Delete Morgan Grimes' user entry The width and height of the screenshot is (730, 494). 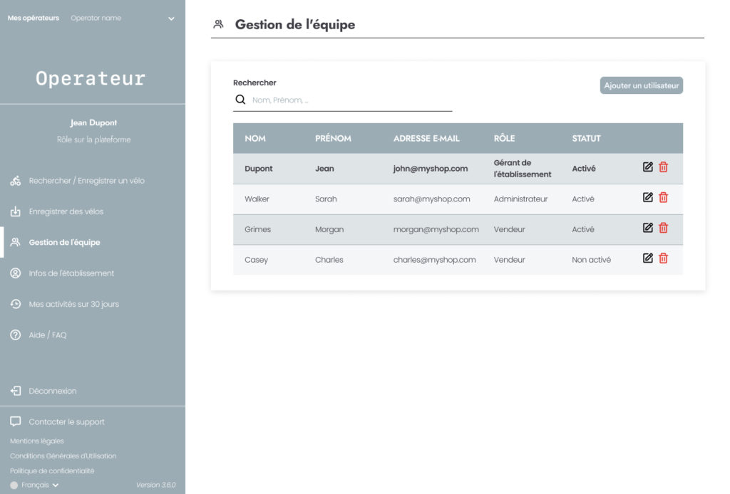[x=664, y=228]
